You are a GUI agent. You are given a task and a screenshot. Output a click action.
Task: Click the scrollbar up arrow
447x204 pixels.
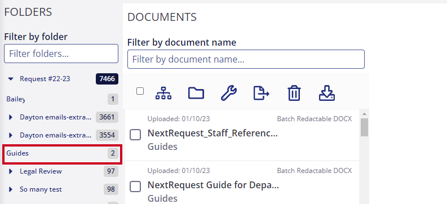364,114
